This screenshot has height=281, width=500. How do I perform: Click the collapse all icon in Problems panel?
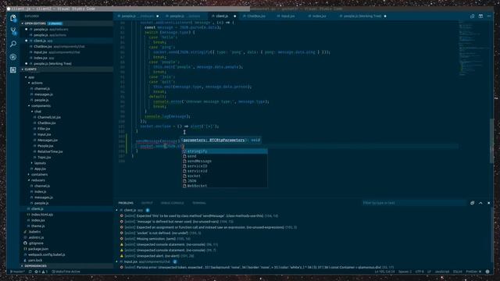point(472,203)
